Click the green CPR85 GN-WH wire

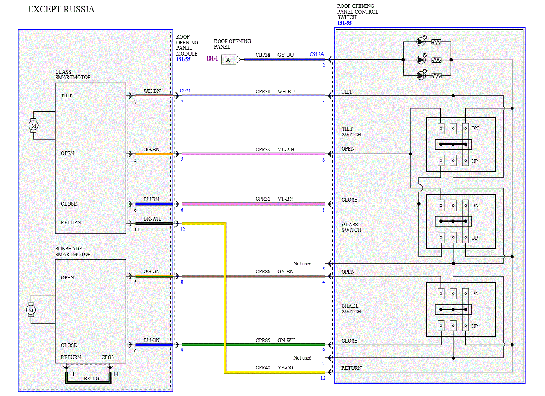click(x=253, y=345)
